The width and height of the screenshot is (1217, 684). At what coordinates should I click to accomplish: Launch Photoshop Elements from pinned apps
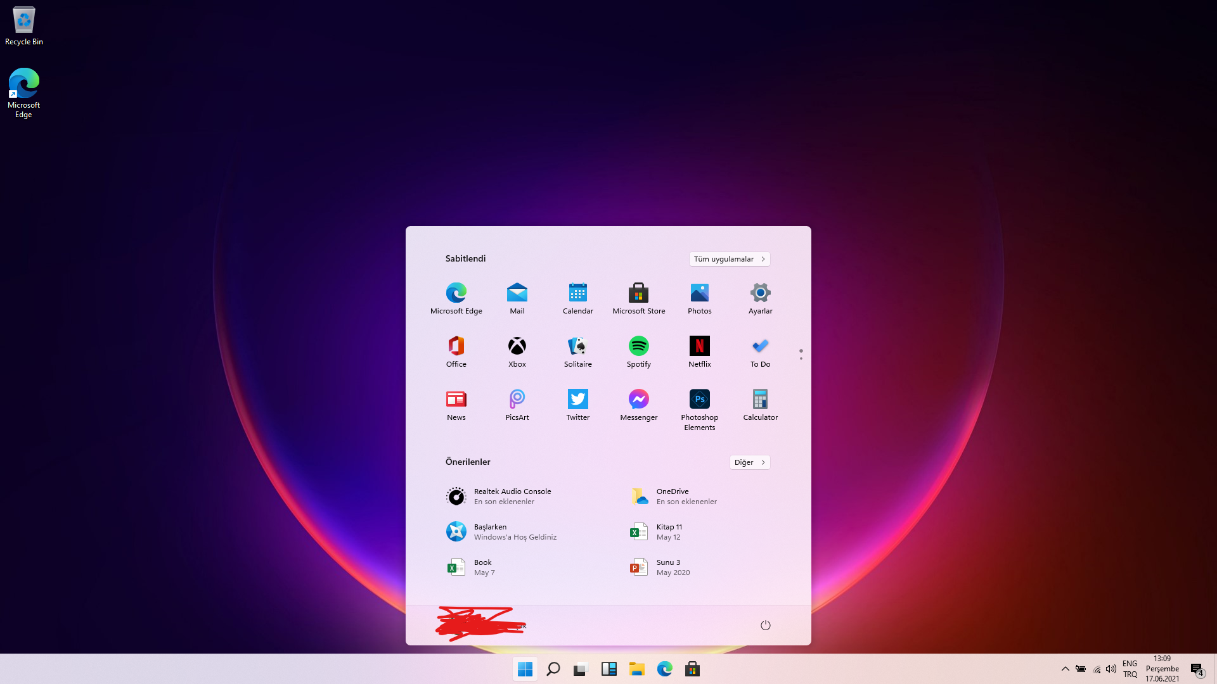(699, 400)
